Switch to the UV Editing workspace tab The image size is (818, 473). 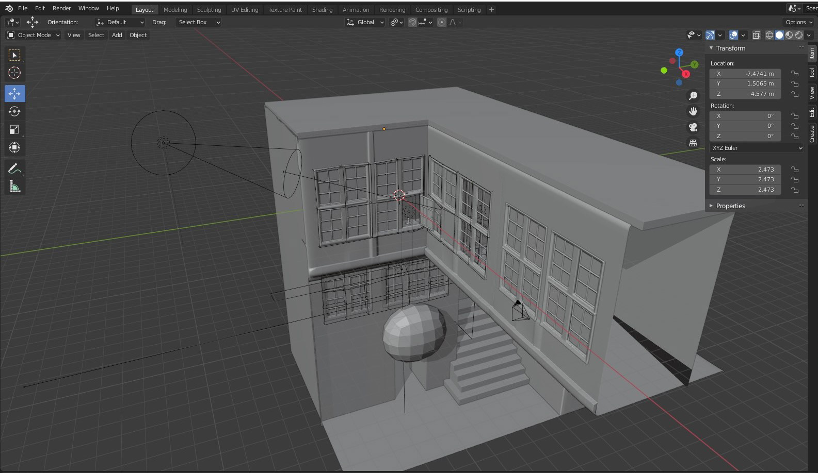(x=245, y=10)
